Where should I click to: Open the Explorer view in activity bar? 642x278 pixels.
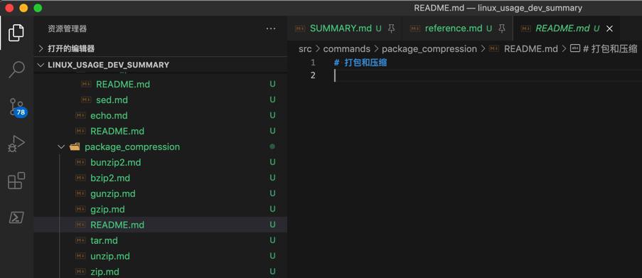click(16, 33)
